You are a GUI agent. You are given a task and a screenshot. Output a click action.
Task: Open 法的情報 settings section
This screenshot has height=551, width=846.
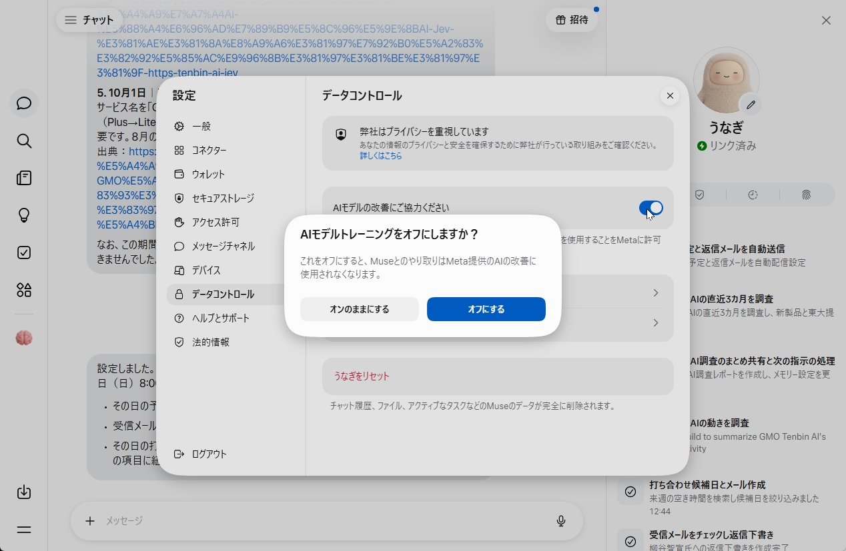pyautogui.click(x=231, y=342)
